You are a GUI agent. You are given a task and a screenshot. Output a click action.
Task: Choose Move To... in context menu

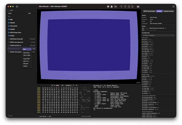(27, 61)
